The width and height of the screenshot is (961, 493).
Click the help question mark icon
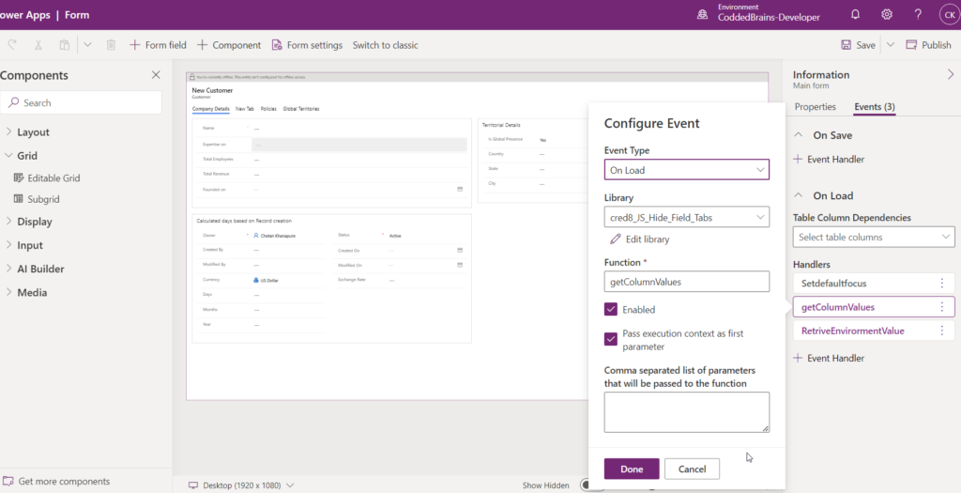tap(918, 14)
